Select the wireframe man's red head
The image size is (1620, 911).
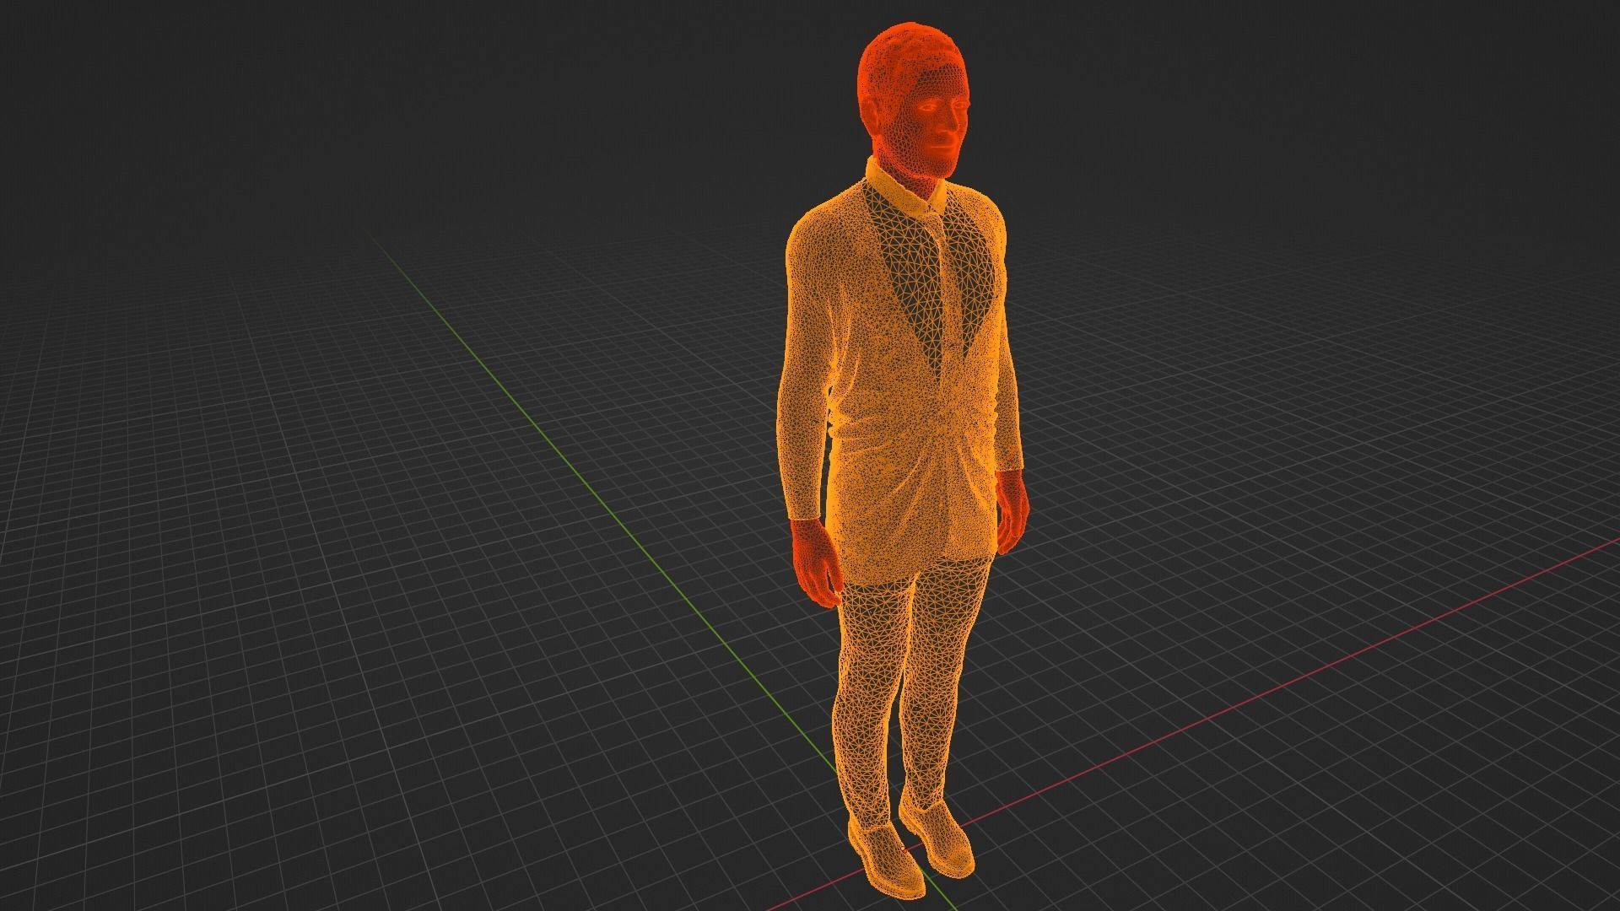click(x=913, y=101)
